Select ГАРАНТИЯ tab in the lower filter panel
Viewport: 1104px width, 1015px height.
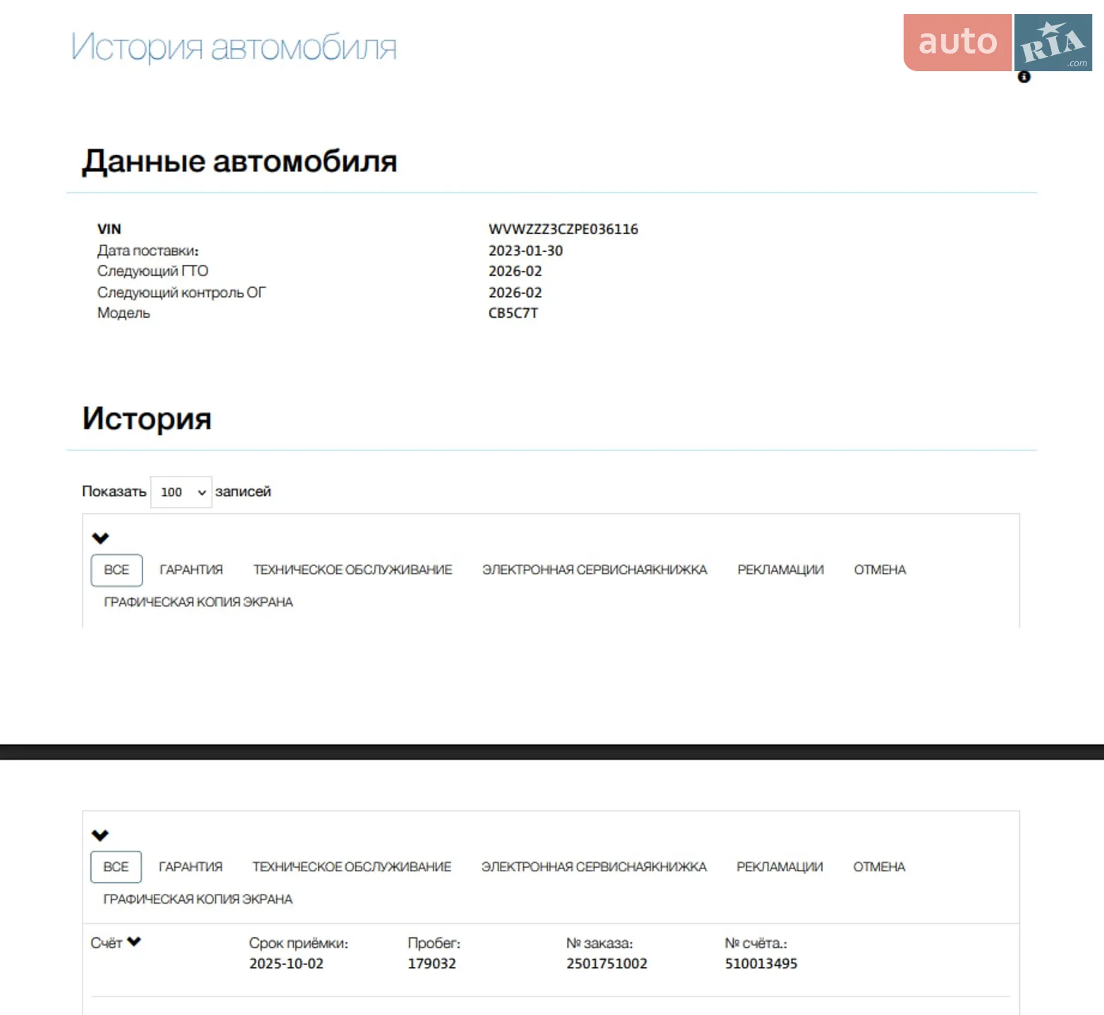coord(190,867)
